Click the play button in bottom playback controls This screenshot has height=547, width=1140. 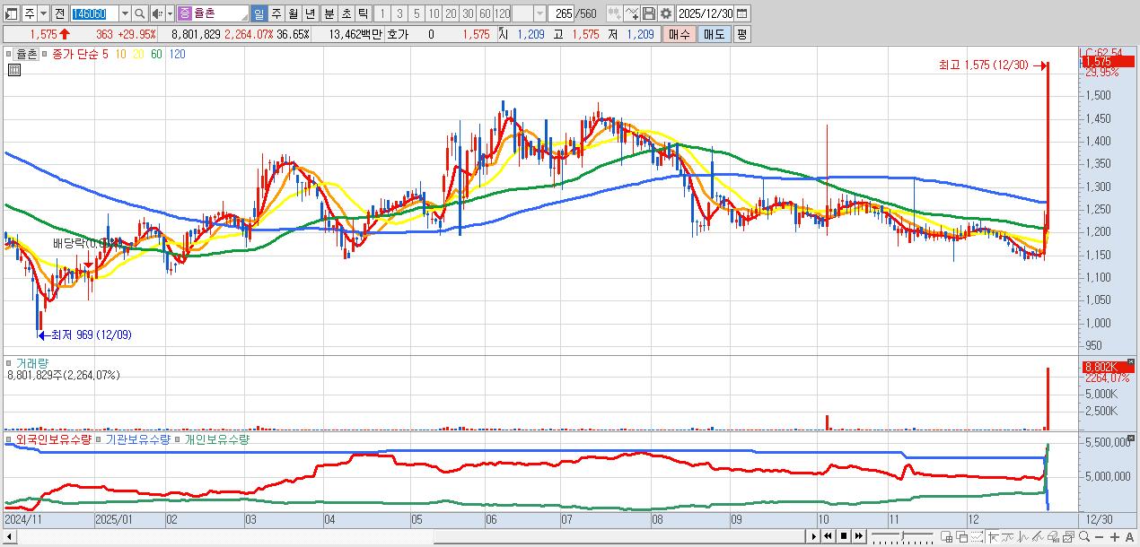coord(814,536)
